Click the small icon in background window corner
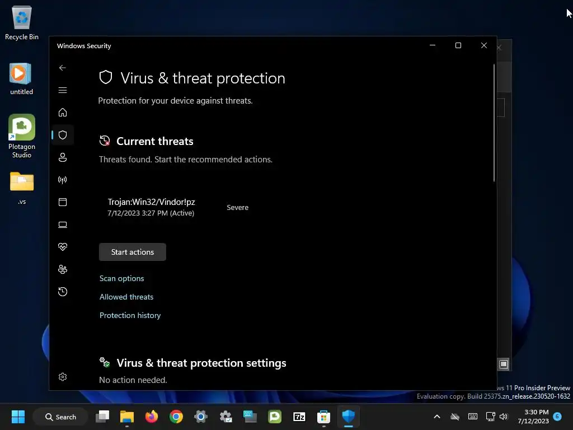 pos(504,364)
